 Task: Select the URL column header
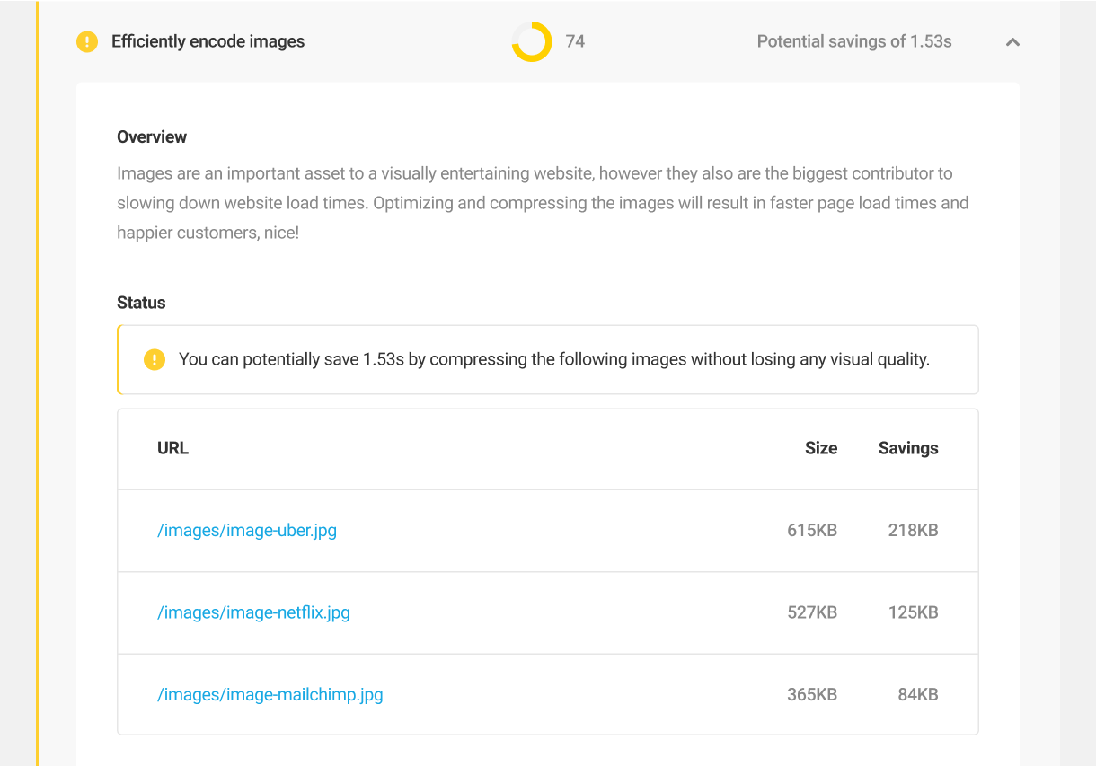[172, 448]
